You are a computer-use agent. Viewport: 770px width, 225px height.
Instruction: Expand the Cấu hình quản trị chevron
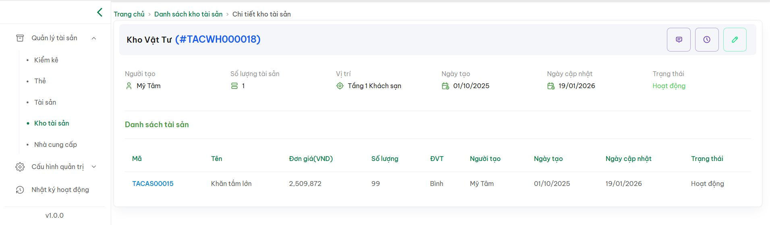(94, 167)
